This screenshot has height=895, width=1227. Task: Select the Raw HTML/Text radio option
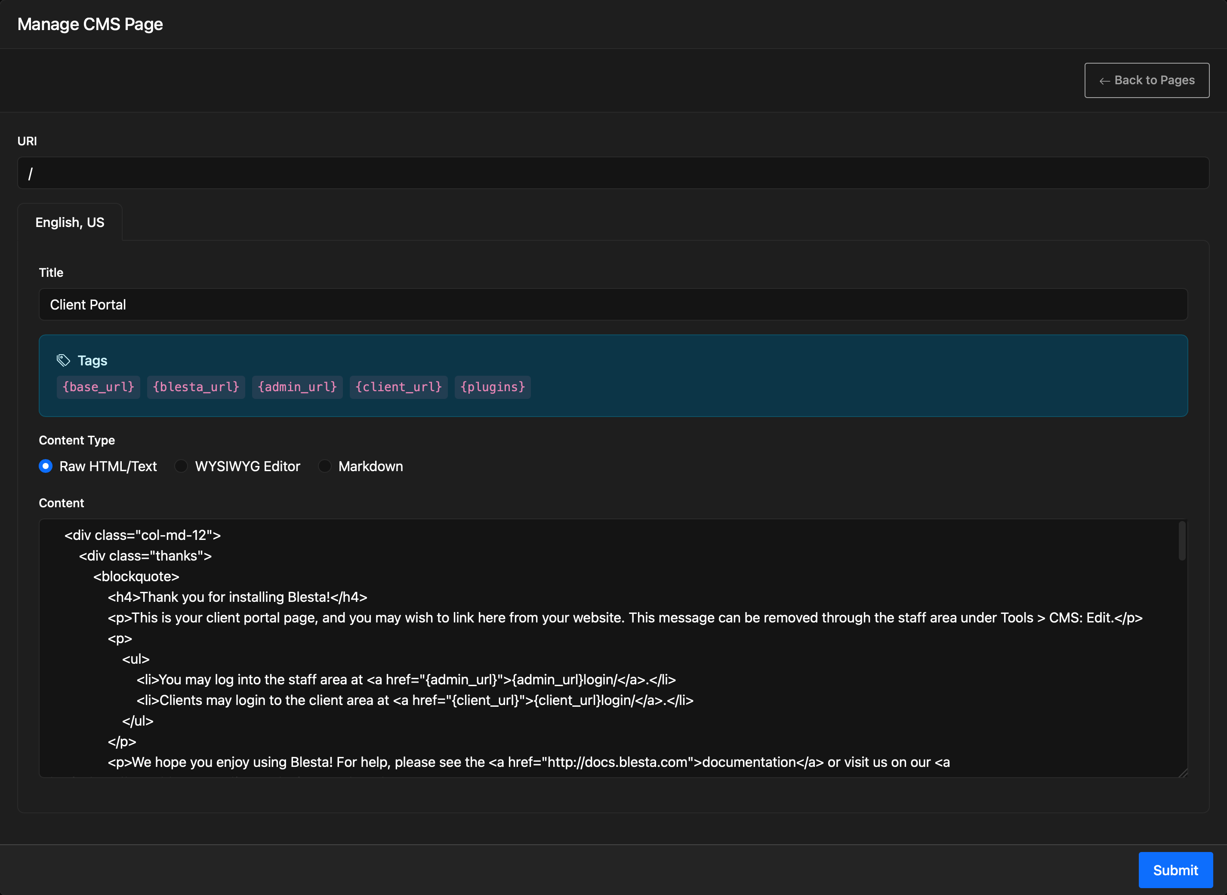[x=46, y=466]
